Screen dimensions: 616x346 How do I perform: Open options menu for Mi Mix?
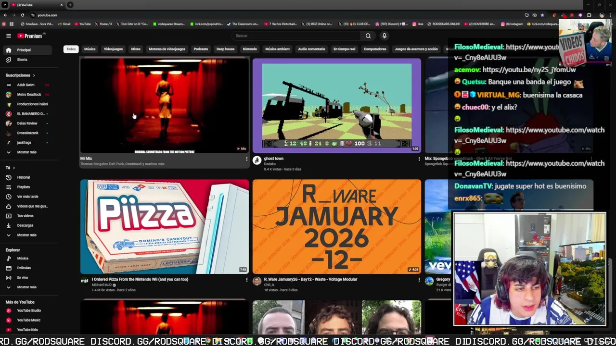[x=246, y=159]
